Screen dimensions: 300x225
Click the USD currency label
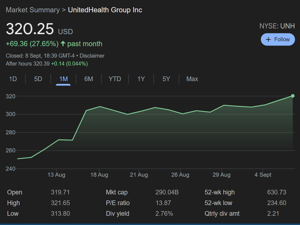[x=65, y=32]
